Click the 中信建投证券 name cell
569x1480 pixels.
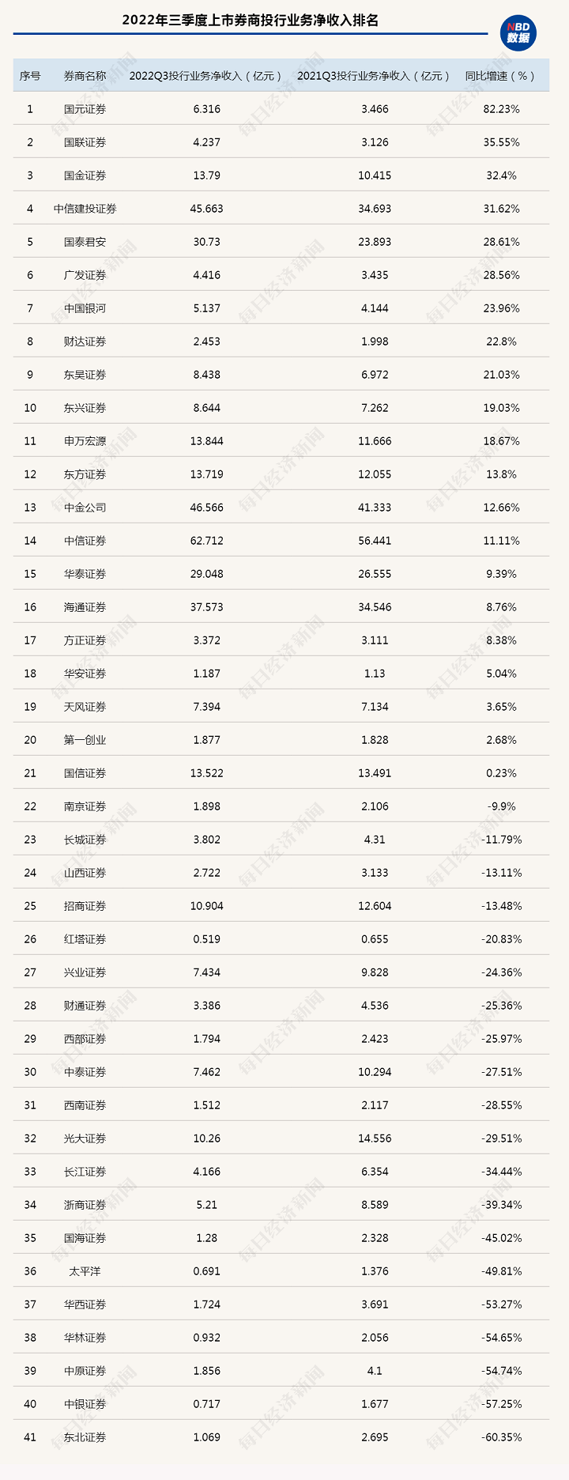click(x=85, y=209)
